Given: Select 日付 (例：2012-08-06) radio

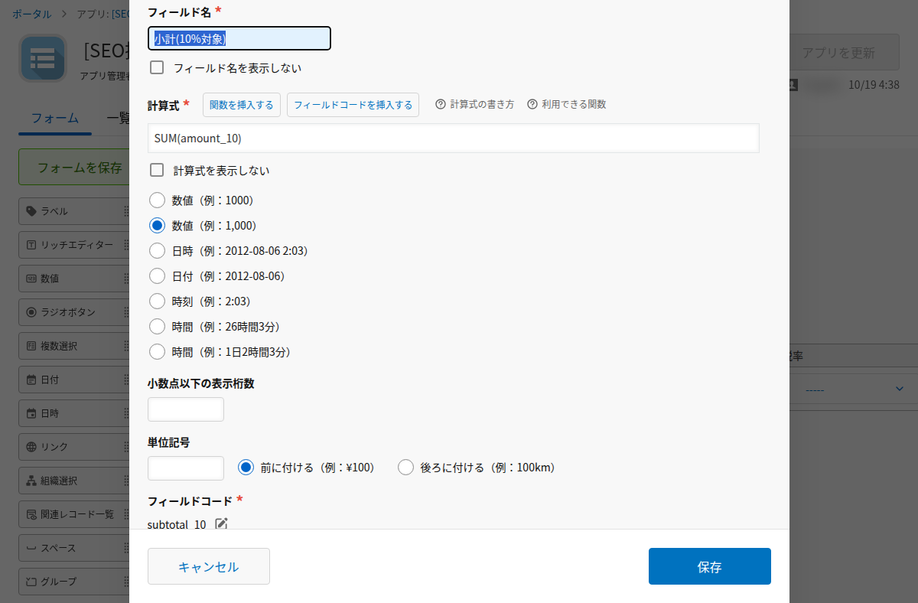Looking at the screenshot, I should [157, 276].
